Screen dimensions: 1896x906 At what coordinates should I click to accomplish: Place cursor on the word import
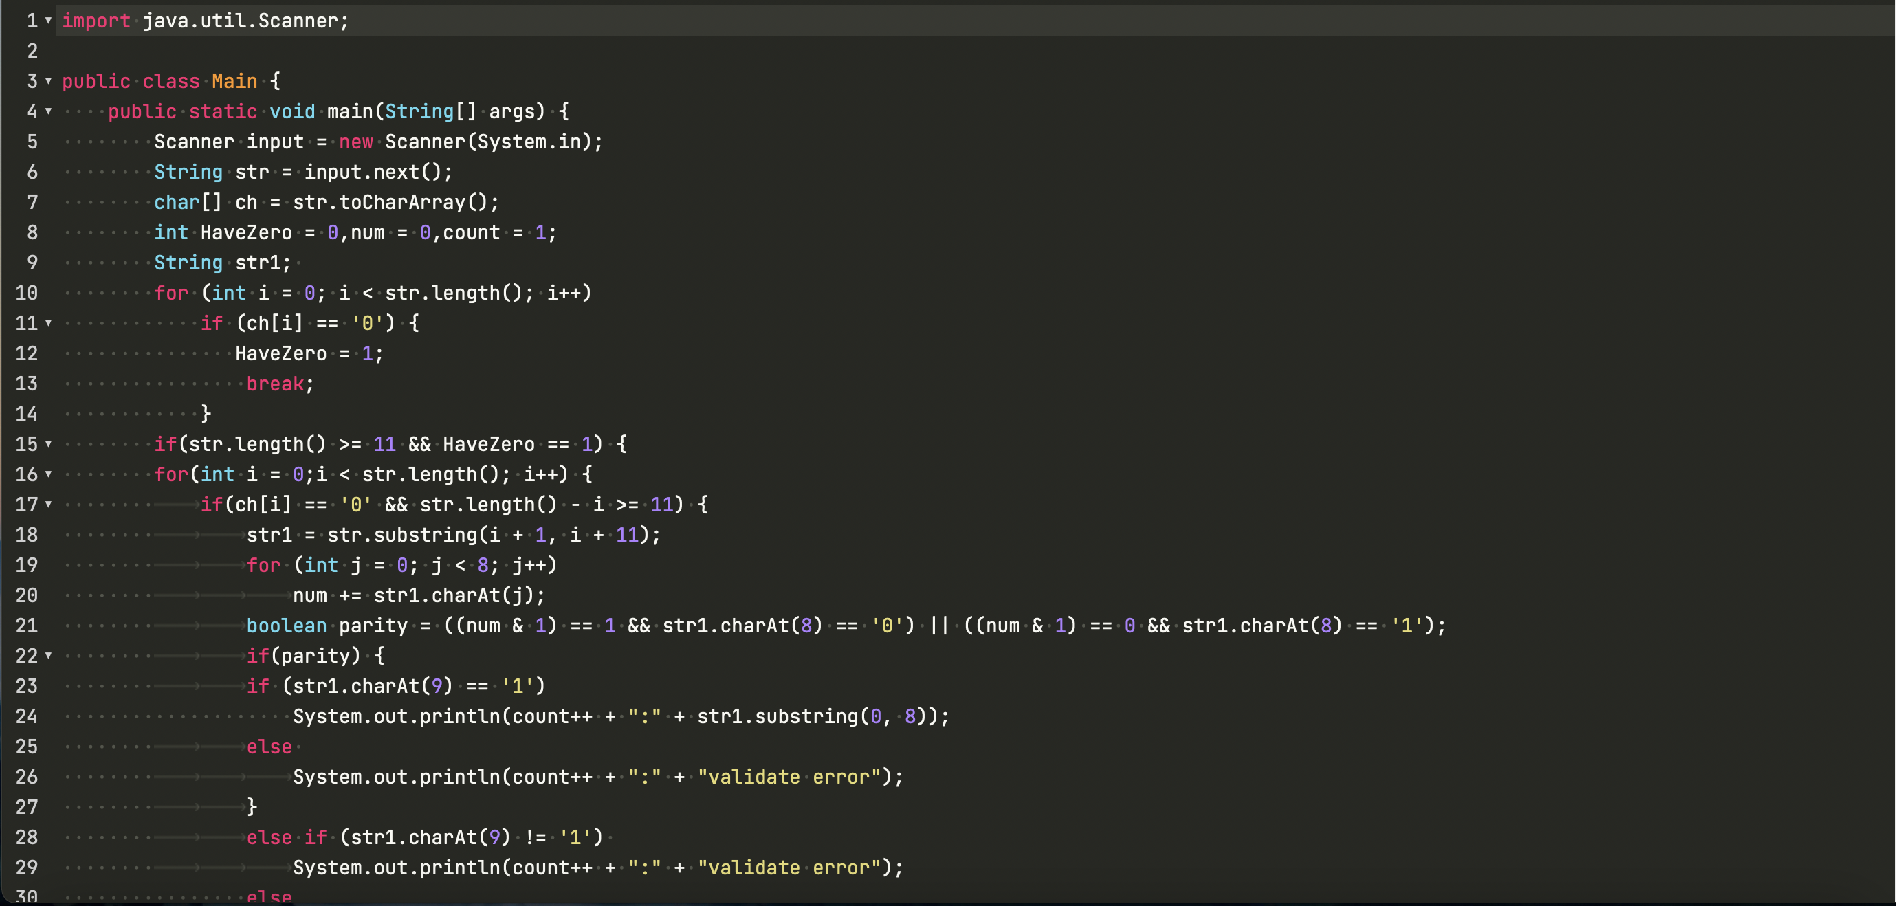(x=96, y=21)
